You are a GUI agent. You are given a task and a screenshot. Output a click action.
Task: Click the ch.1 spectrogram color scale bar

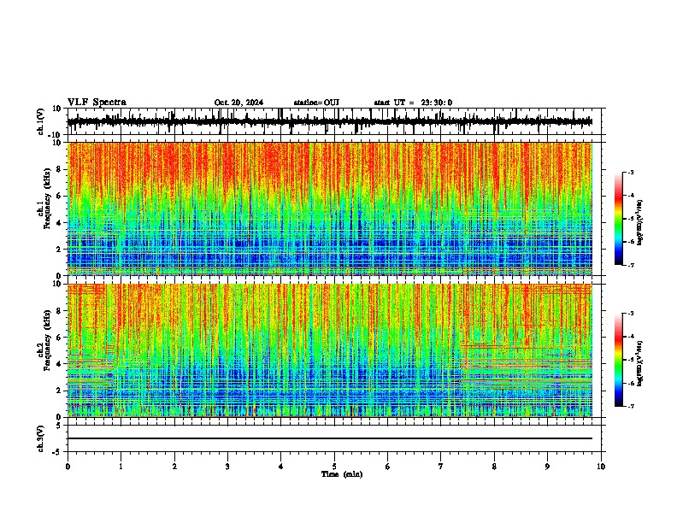point(619,219)
